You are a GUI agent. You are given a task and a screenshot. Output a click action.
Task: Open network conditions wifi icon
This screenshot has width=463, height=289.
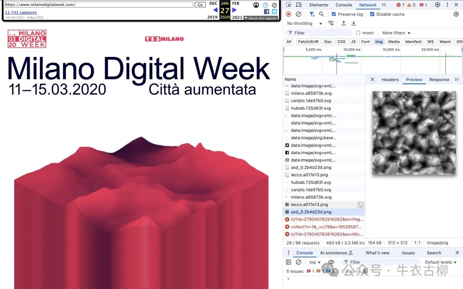tap(331, 23)
